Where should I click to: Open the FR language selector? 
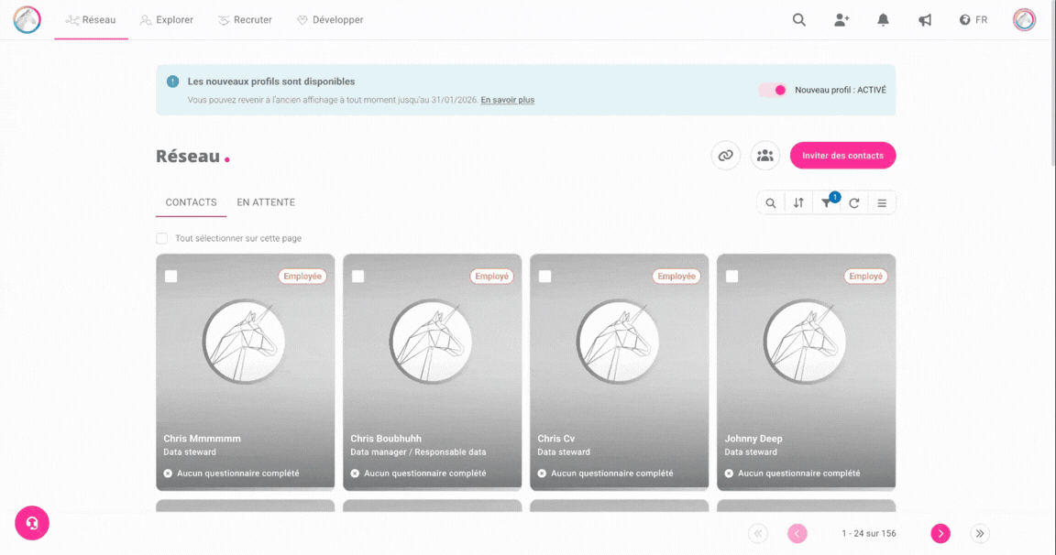[973, 20]
